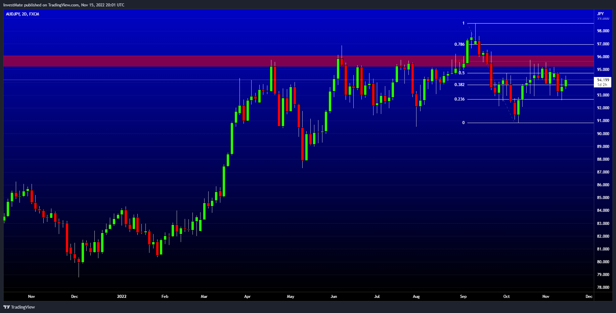The image size is (616, 313).
Task: Click the 93.000 price axis label
Action: click(x=603, y=95)
